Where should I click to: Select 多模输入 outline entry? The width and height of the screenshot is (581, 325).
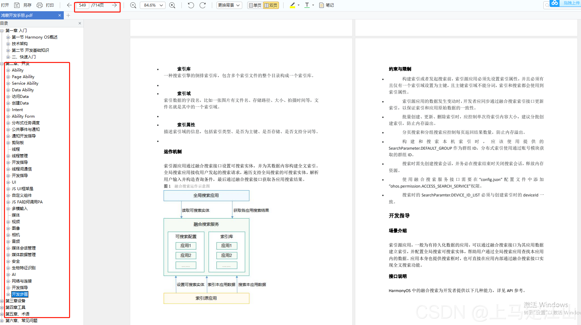click(20, 209)
